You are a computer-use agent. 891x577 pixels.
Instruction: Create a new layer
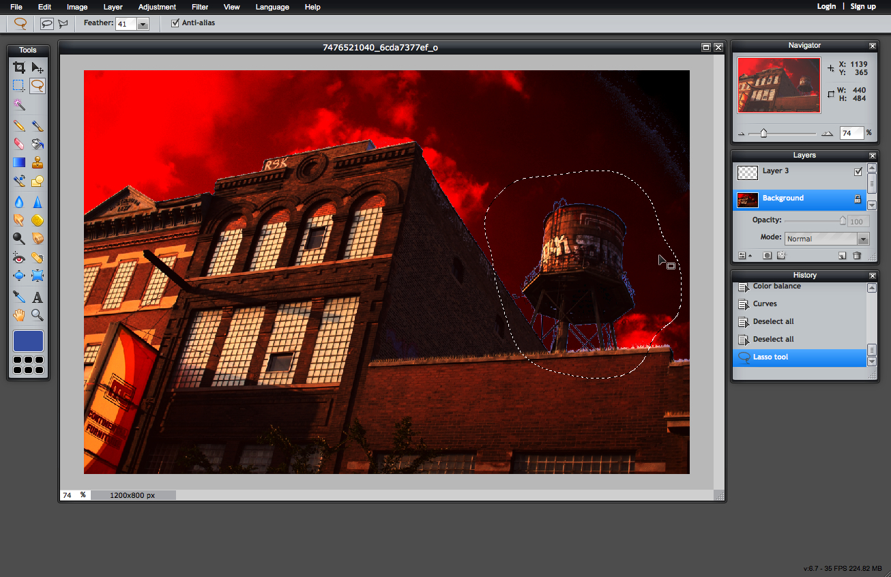pyautogui.click(x=843, y=256)
